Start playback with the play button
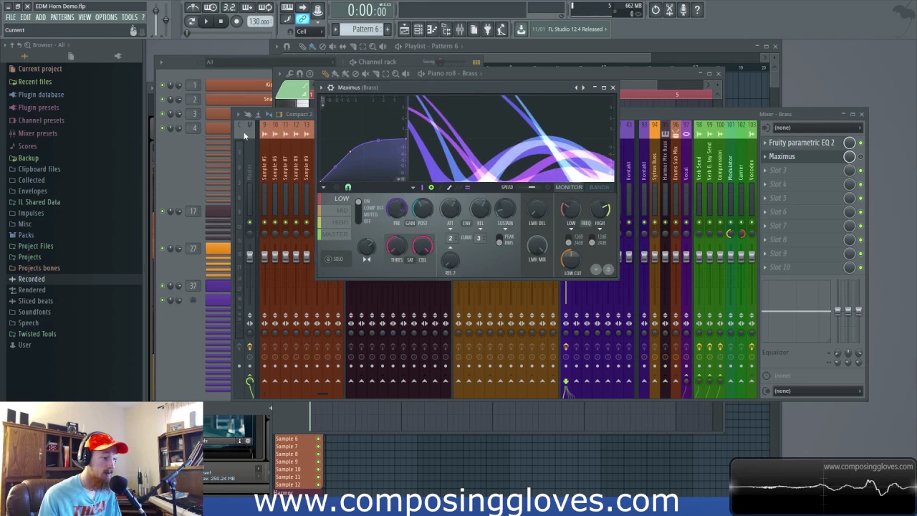The height and width of the screenshot is (516, 917). 206,21
